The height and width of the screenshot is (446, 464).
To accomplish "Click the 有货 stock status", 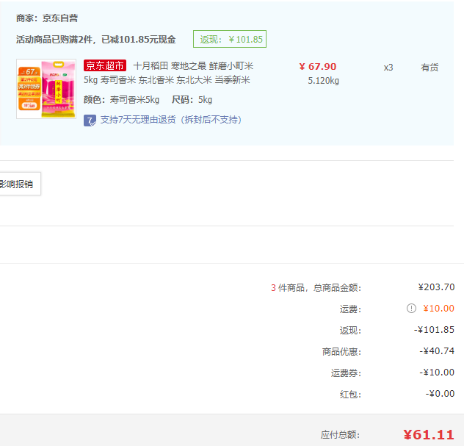I will [x=429, y=67].
